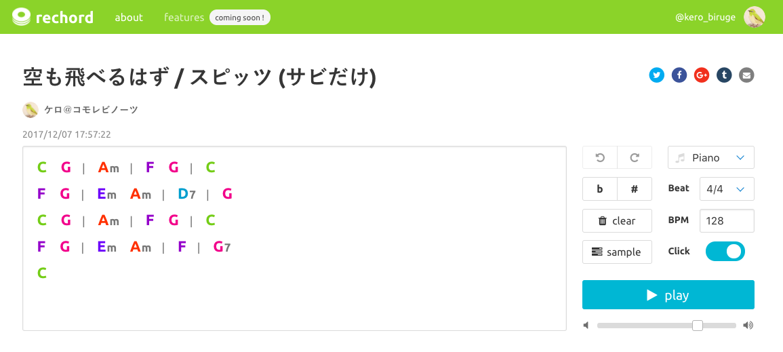
Task: Open the user avatar at top right
Action: [x=754, y=17]
